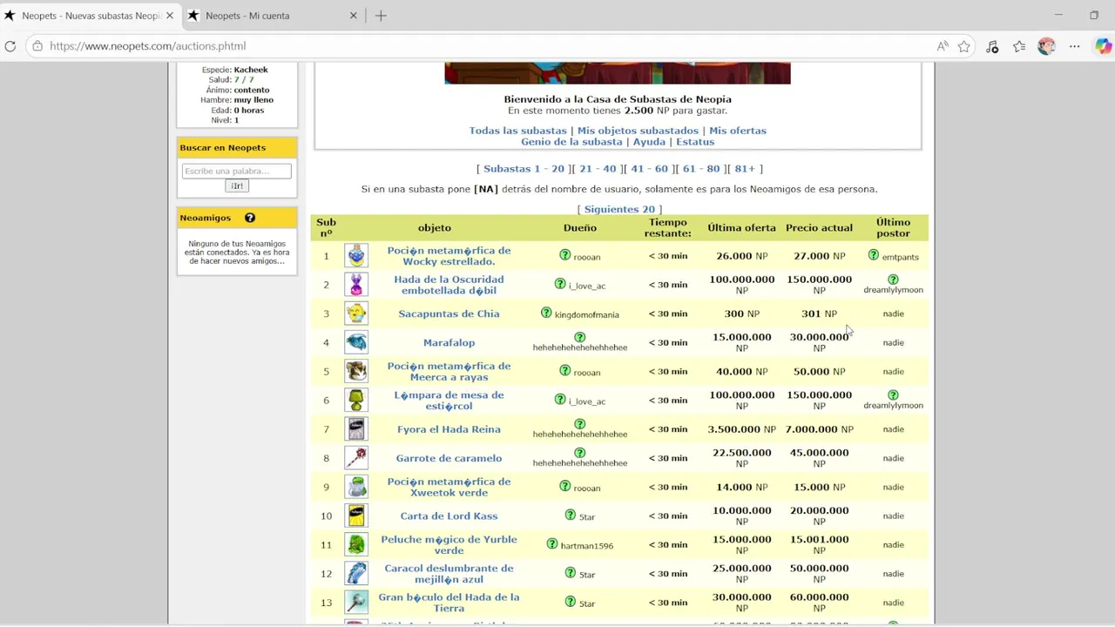Screen dimensions: 1115x627
Task: Click last offer 14.000 NP
Action: [741, 487]
